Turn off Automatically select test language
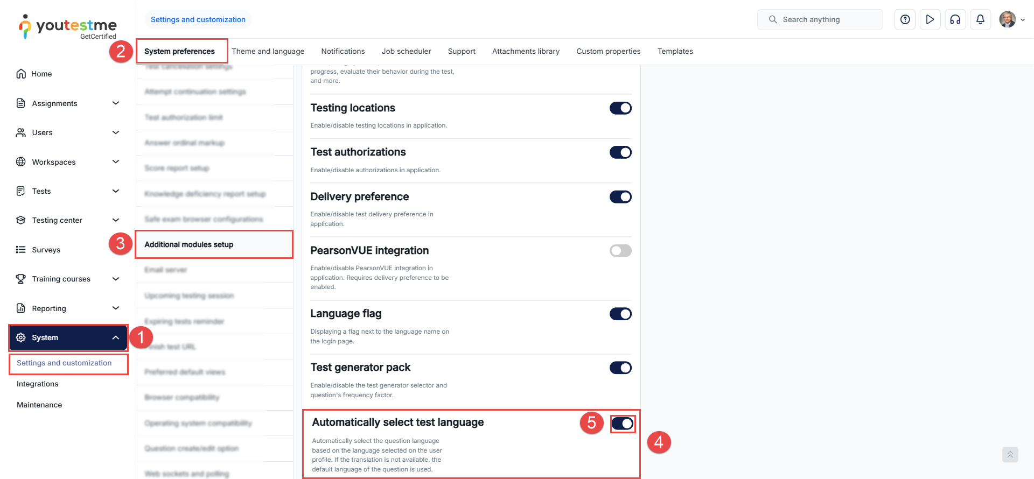Screen dimensions: 1034x479 click(623, 424)
